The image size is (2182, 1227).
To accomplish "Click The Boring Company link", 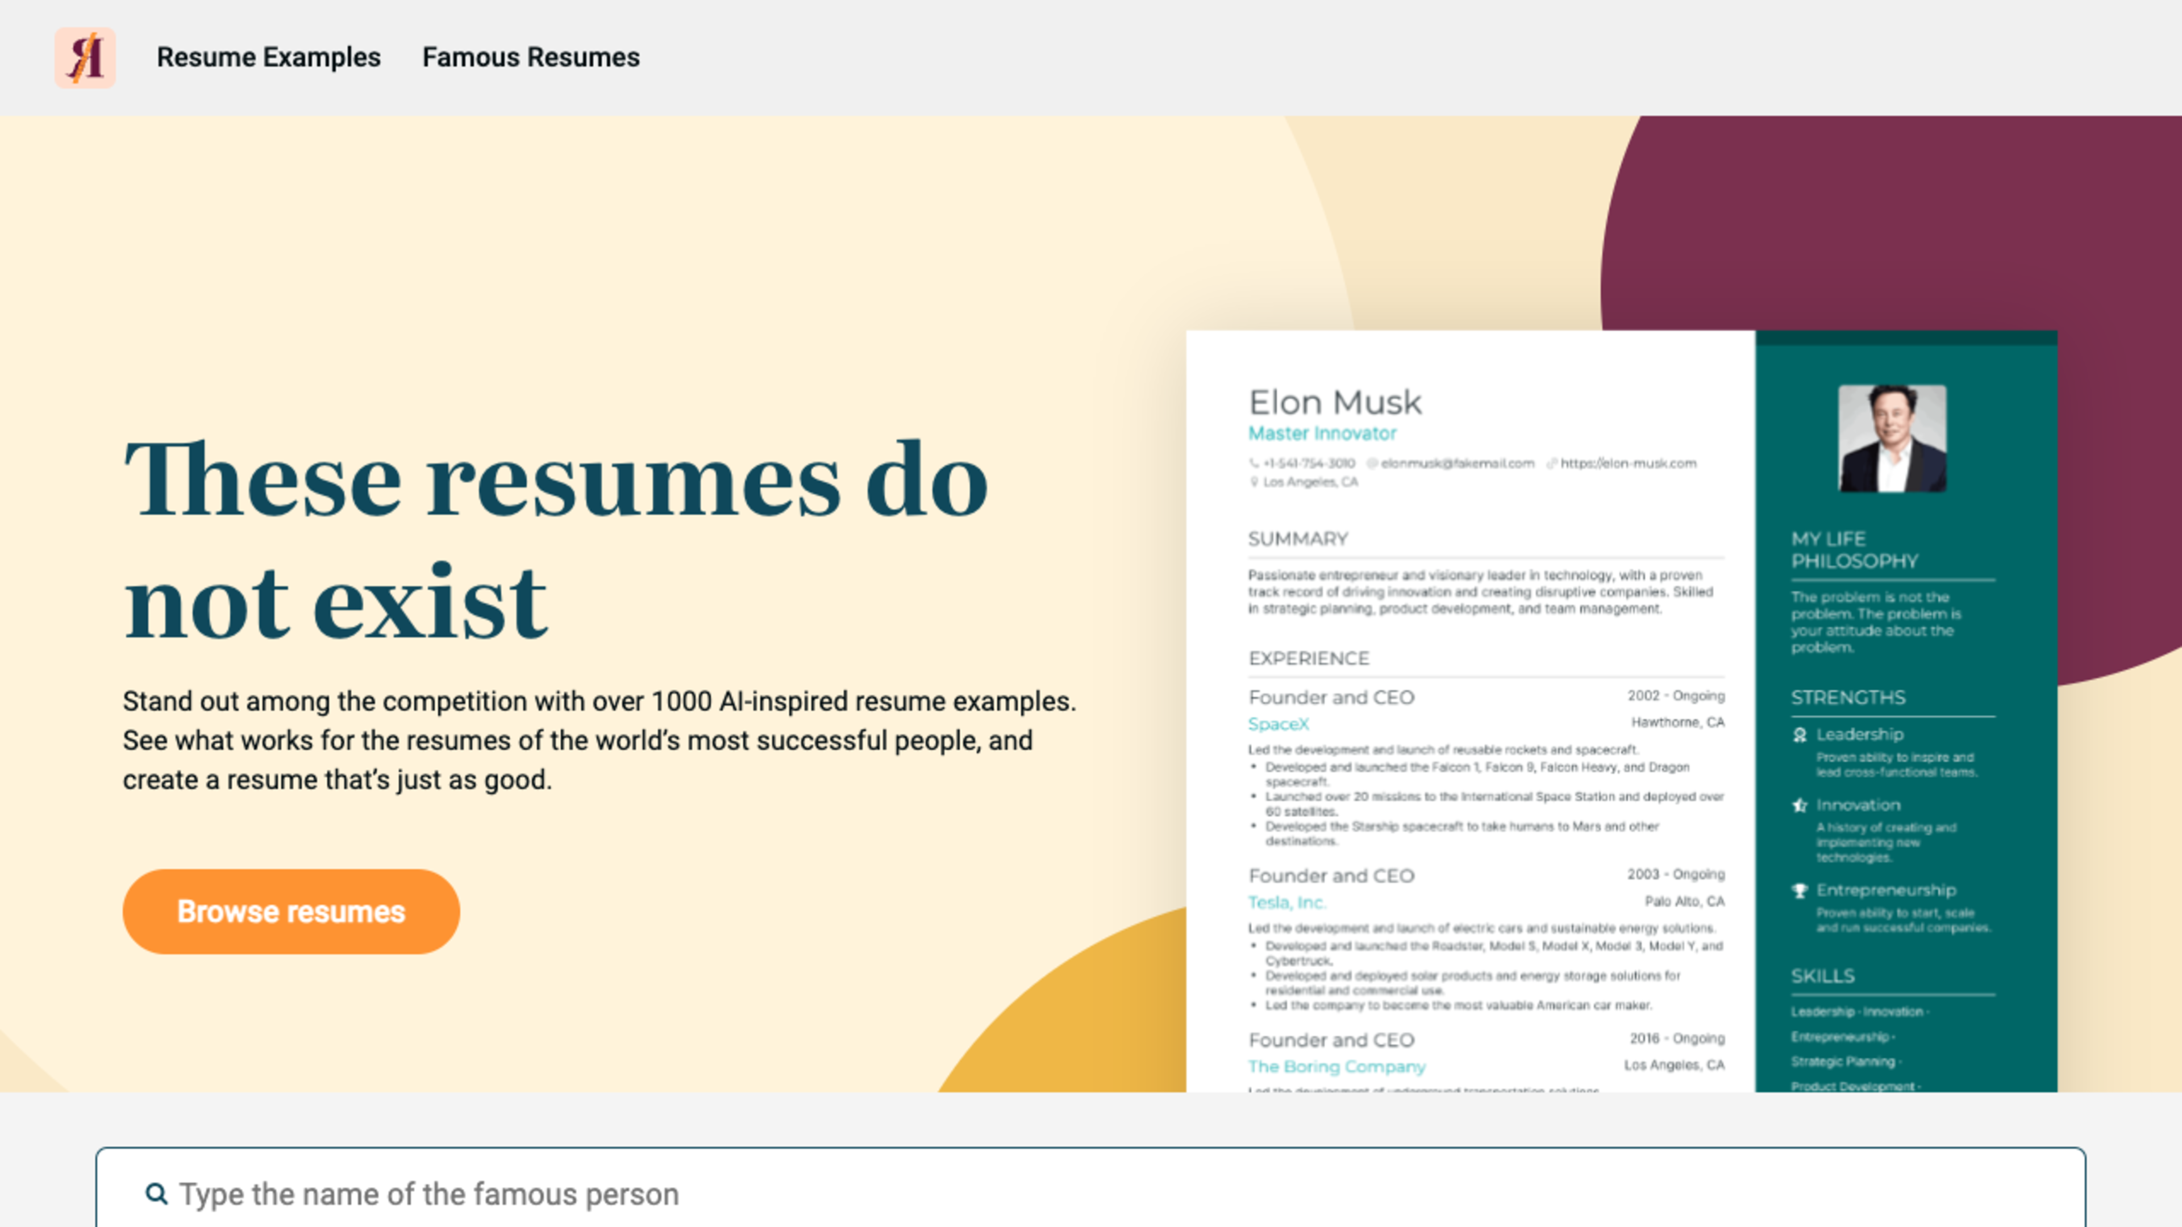I will click(x=1336, y=1067).
